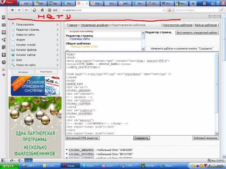The width and height of the screenshot is (226, 169).
Task: Click the template code editor scrollbar
Action: [x=217, y=93]
